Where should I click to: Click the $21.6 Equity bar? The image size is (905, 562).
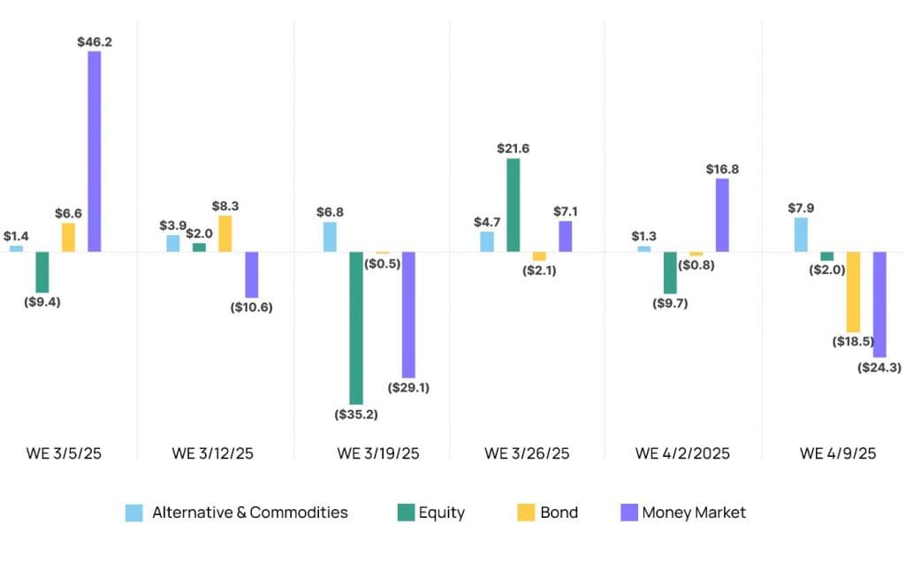click(x=513, y=205)
